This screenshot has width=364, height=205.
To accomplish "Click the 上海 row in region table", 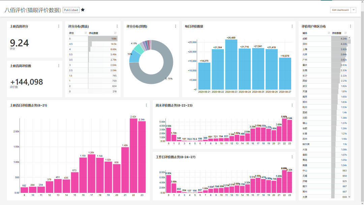I will point(325,49).
